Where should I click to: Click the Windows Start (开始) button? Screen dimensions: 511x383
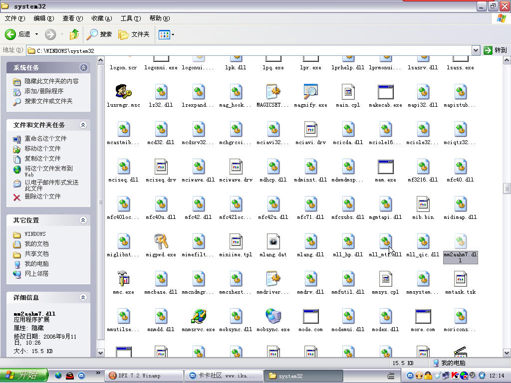tap(24, 376)
